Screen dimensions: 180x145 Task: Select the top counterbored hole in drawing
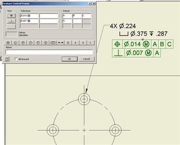(x=84, y=99)
